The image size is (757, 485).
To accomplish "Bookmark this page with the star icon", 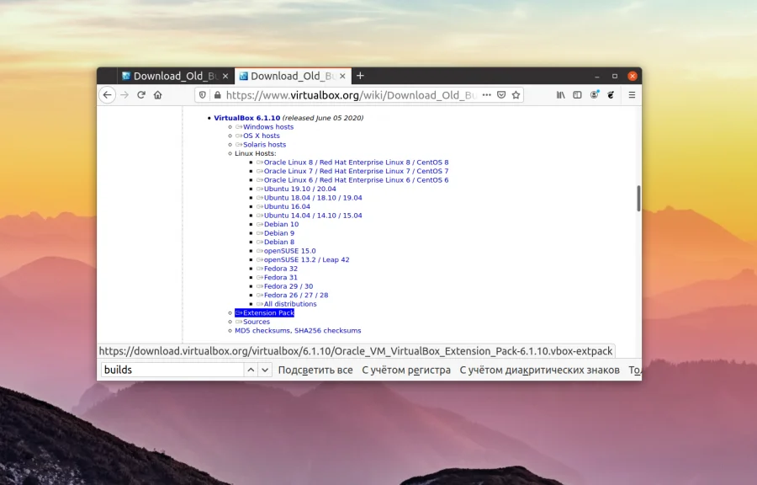I will coord(514,94).
